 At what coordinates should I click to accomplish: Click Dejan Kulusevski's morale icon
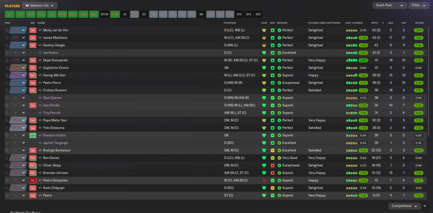pos(279,60)
